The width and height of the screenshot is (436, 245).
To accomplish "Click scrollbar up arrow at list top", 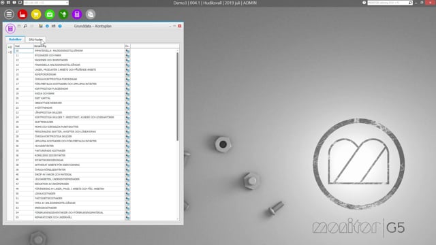I will 177,50.
